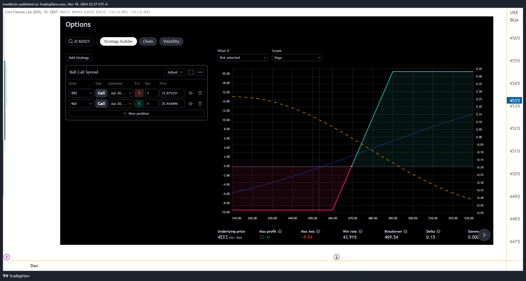526x281 pixels.
Task: Open the 460 strike dropdown
Action: point(81,104)
